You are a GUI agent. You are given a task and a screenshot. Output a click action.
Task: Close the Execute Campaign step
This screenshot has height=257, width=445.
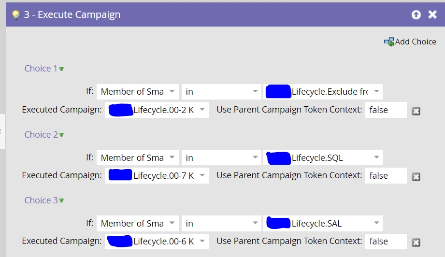tap(432, 14)
